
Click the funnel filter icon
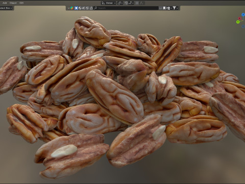[x=174, y=8]
